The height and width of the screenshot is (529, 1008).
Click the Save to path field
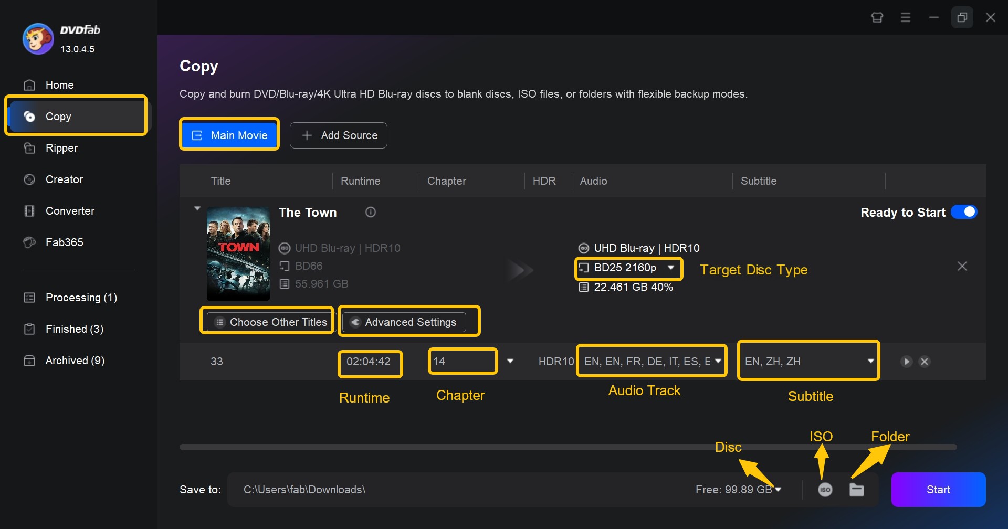click(457, 490)
